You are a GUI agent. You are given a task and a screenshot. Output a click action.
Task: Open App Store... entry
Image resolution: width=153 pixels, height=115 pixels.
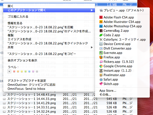108,91
